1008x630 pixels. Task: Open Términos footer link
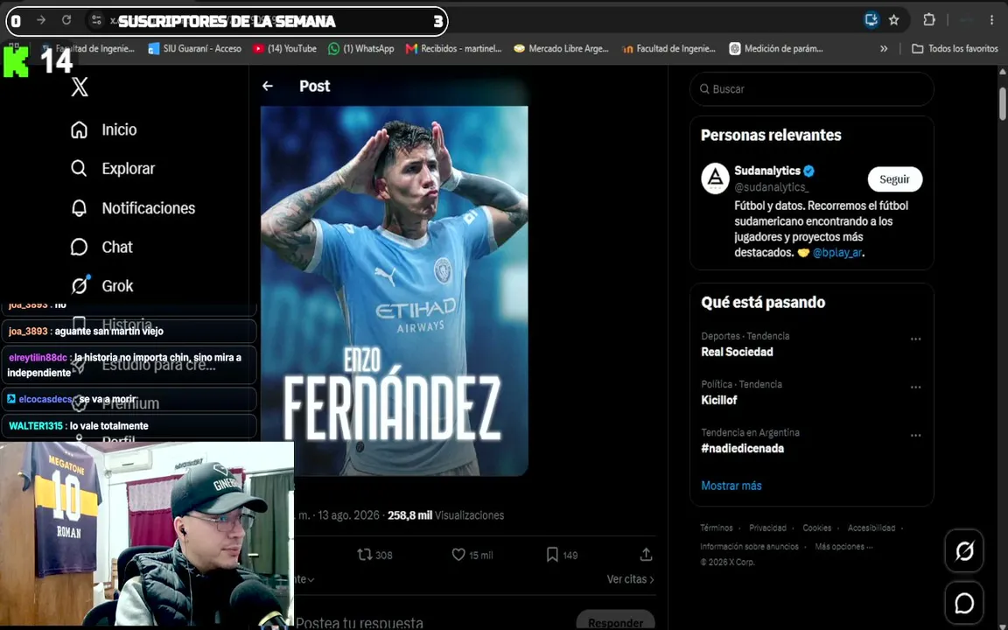point(716,528)
